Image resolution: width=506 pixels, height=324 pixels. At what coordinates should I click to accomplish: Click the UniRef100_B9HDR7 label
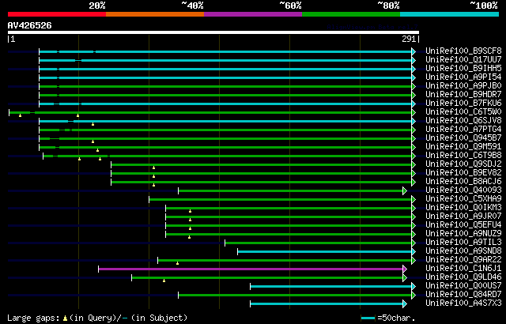pyautogui.click(x=463, y=95)
